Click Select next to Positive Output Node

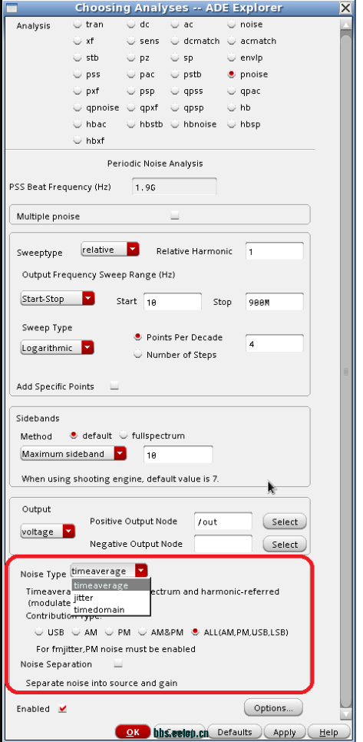click(285, 522)
